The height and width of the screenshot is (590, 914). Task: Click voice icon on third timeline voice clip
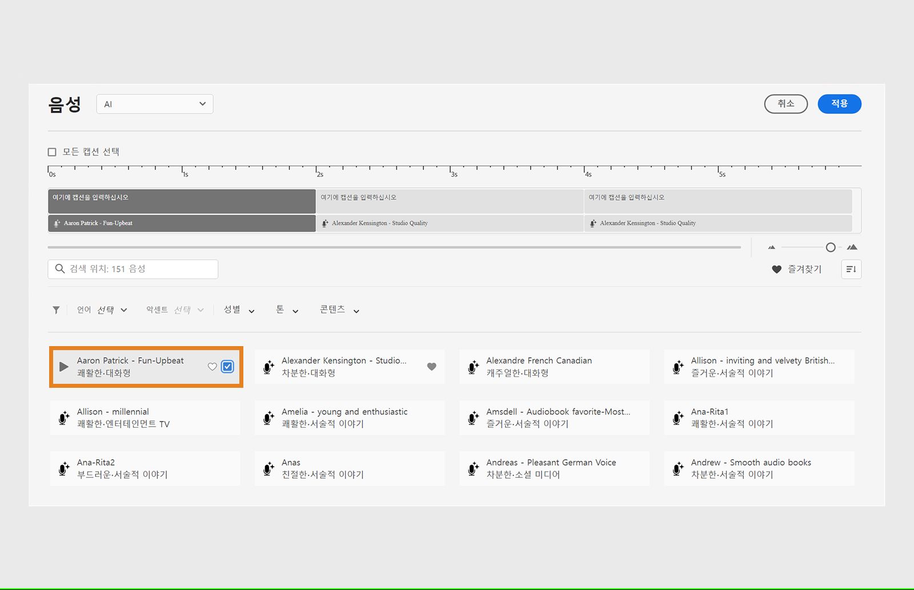pos(593,223)
